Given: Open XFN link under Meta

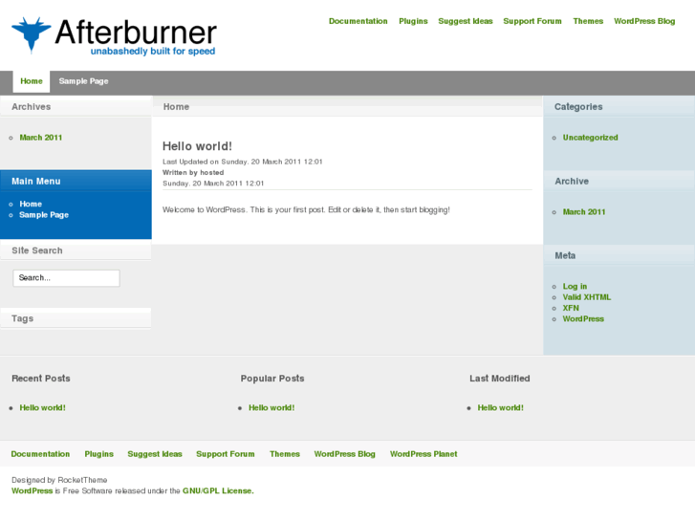Looking at the screenshot, I should pos(571,308).
